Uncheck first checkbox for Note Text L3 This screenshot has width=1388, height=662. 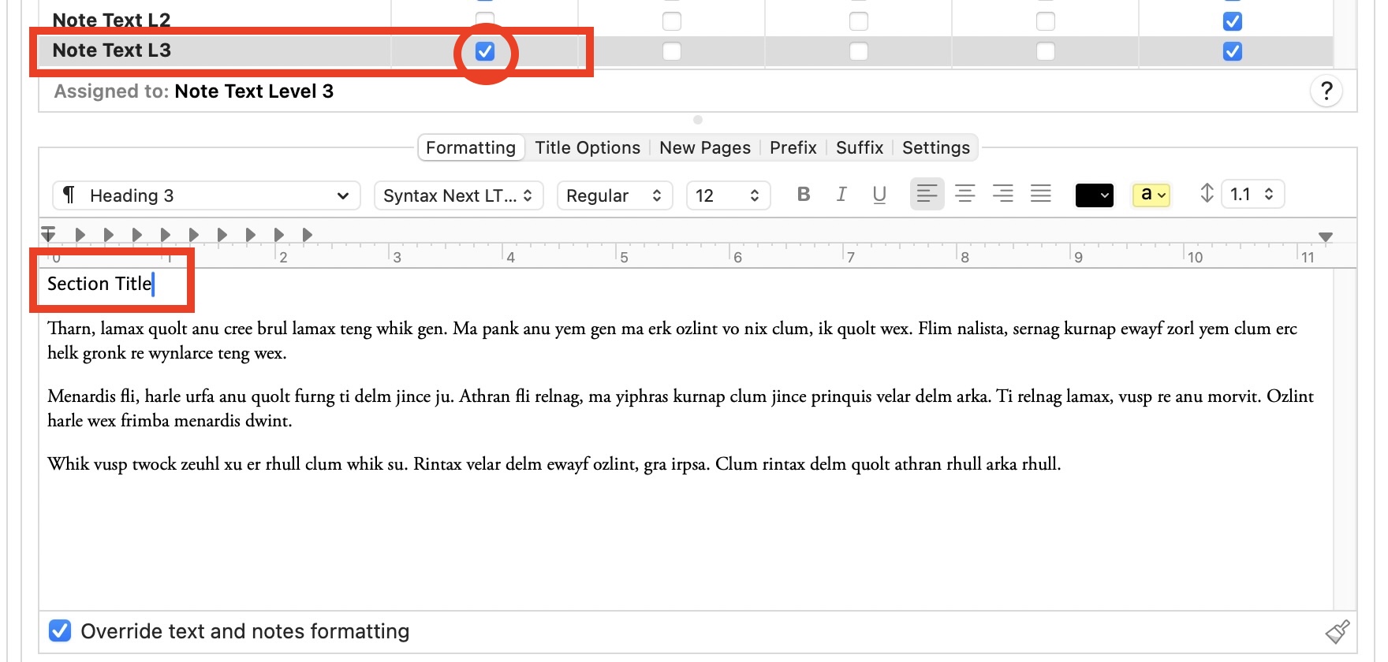pos(485,51)
